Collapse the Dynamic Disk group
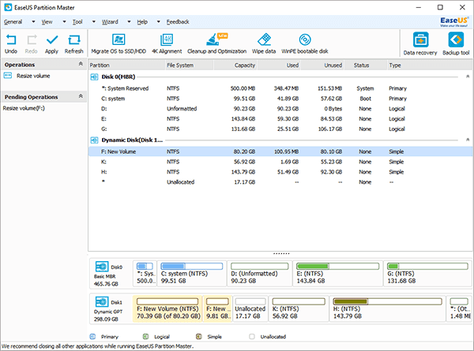 [468, 140]
